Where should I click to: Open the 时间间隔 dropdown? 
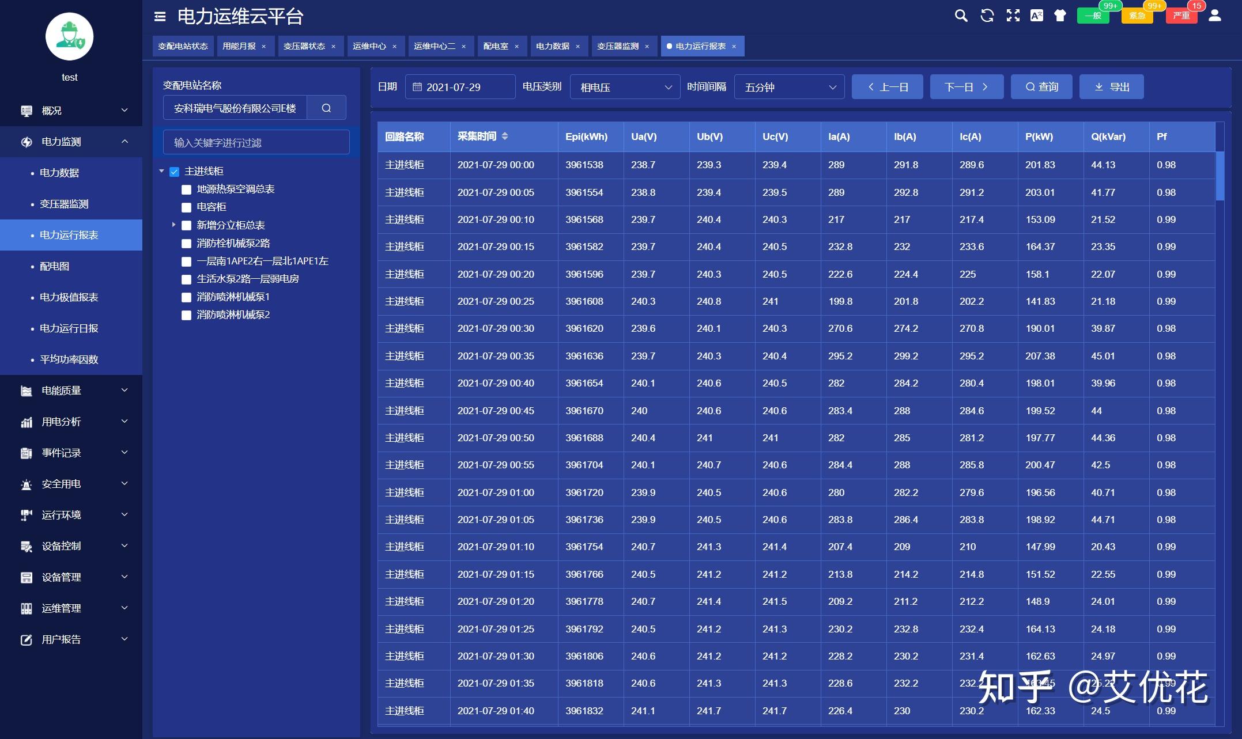790,87
